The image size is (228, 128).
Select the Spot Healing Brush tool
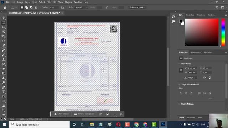click(4, 50)
